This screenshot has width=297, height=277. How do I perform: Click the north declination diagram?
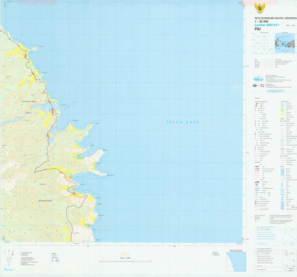coord(9,258)
